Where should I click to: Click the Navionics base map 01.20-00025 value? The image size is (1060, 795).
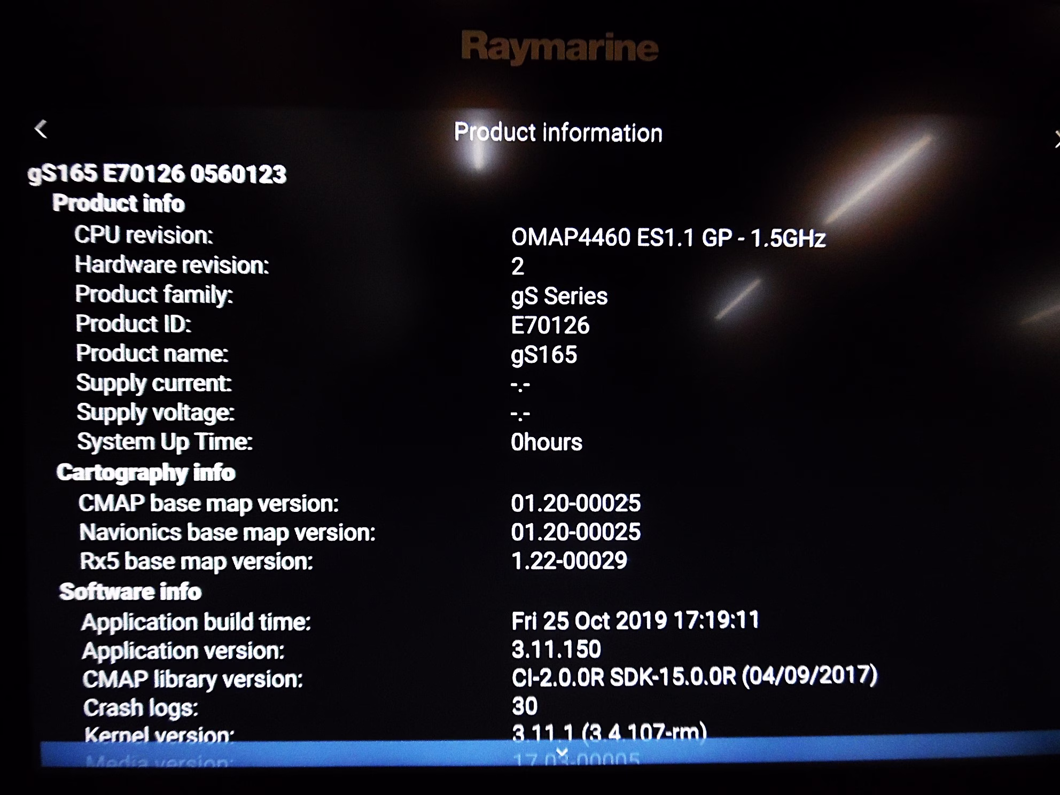tap(576, 532)
